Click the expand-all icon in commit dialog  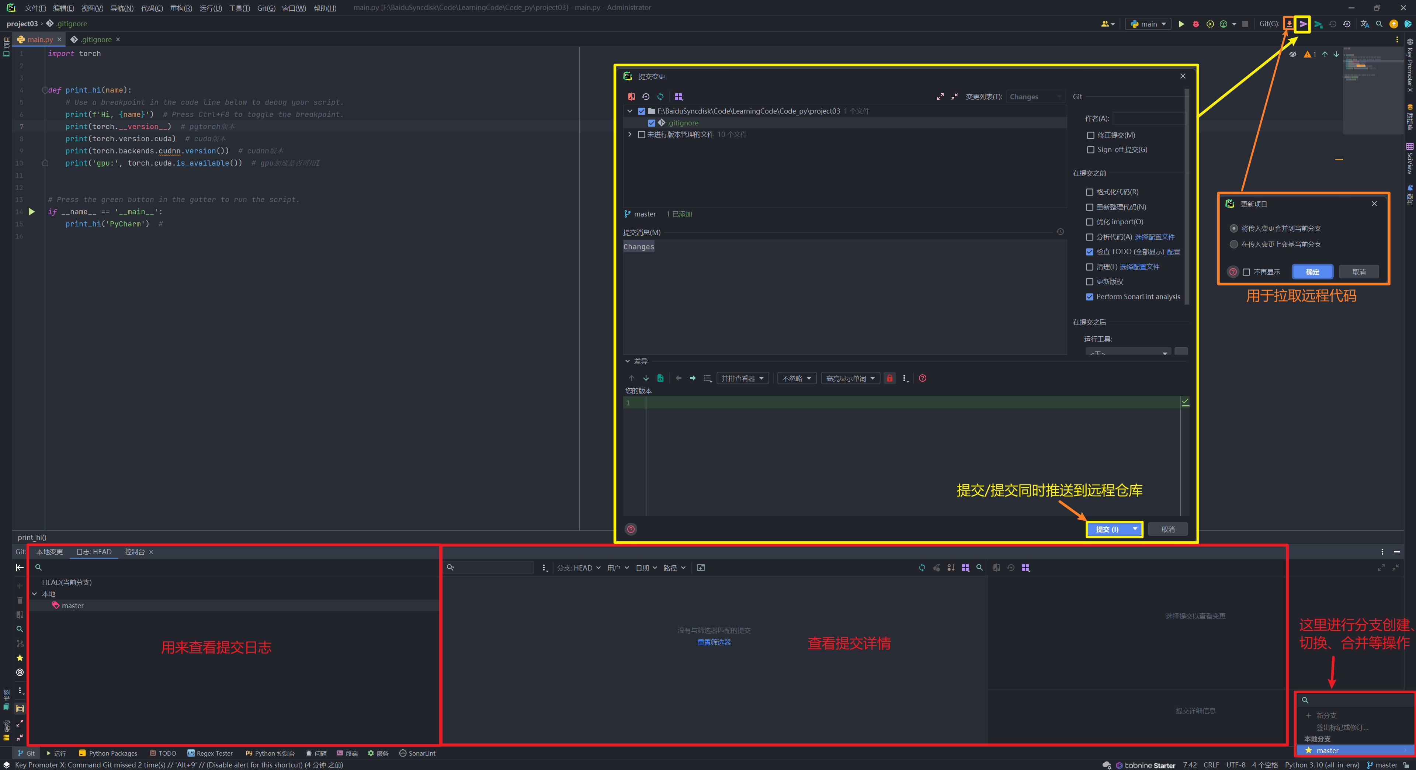point(940,97)
